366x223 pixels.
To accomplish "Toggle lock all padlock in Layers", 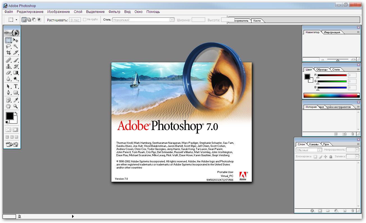I will click(x=331, y=156).
